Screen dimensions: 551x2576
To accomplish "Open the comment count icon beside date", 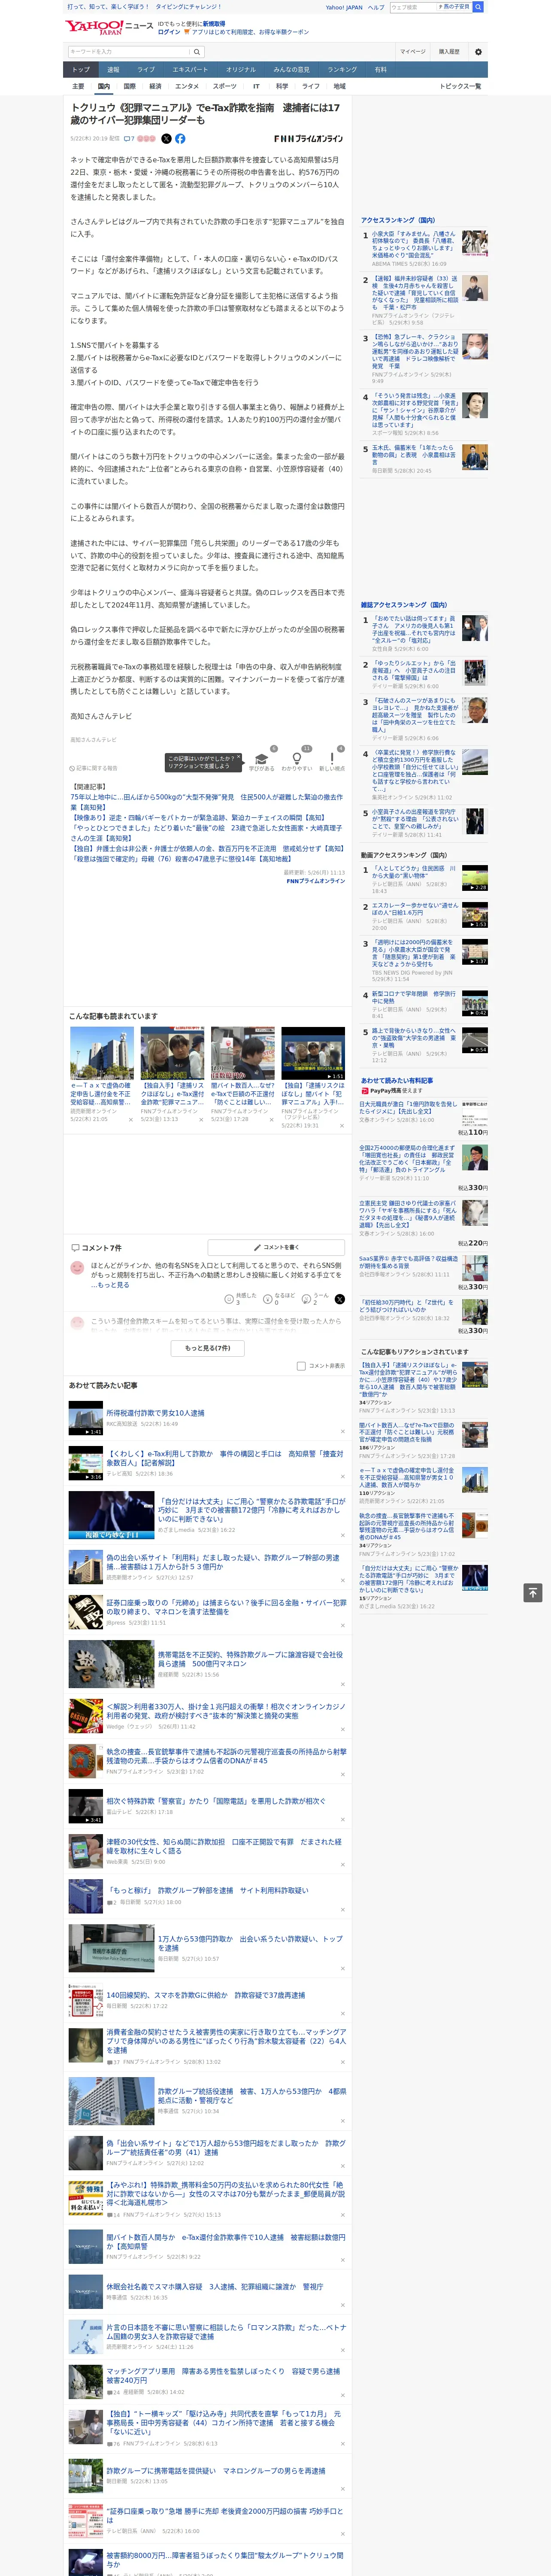I will tap(129, 139).
